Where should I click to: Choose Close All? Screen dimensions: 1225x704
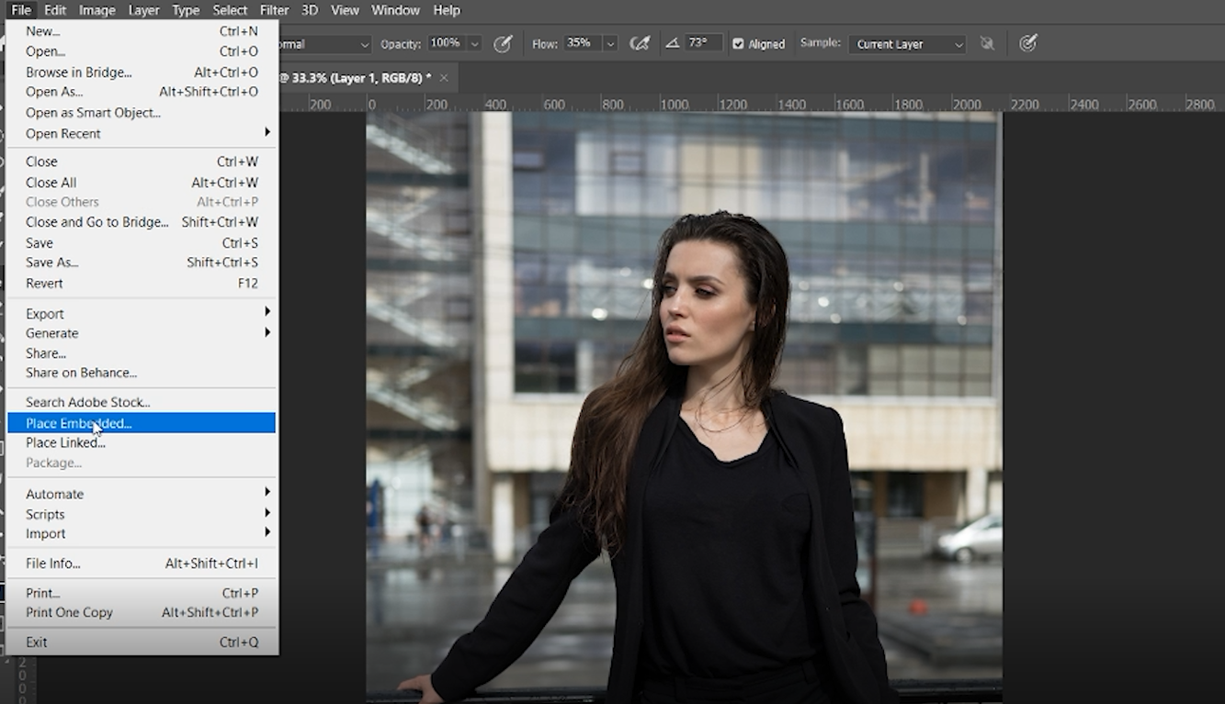click(142, 182)
